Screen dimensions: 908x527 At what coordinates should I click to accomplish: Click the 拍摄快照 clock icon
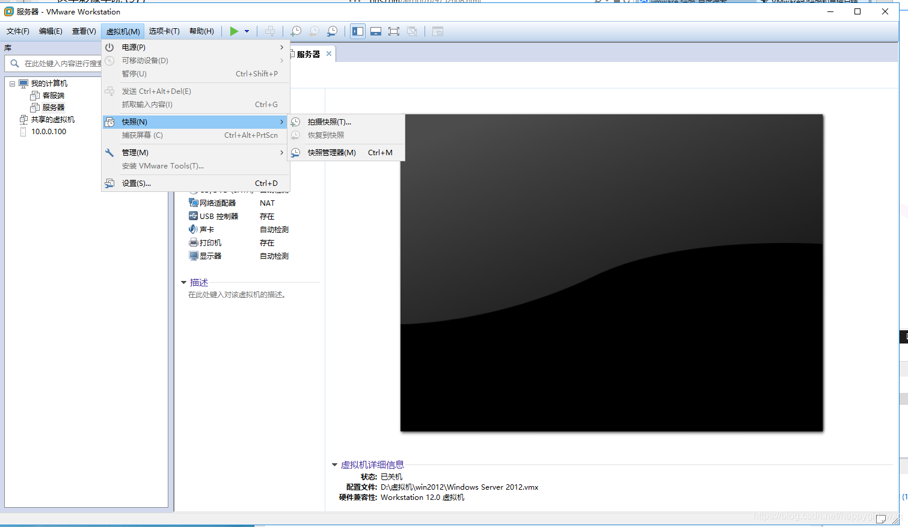(x=295, y=122)
